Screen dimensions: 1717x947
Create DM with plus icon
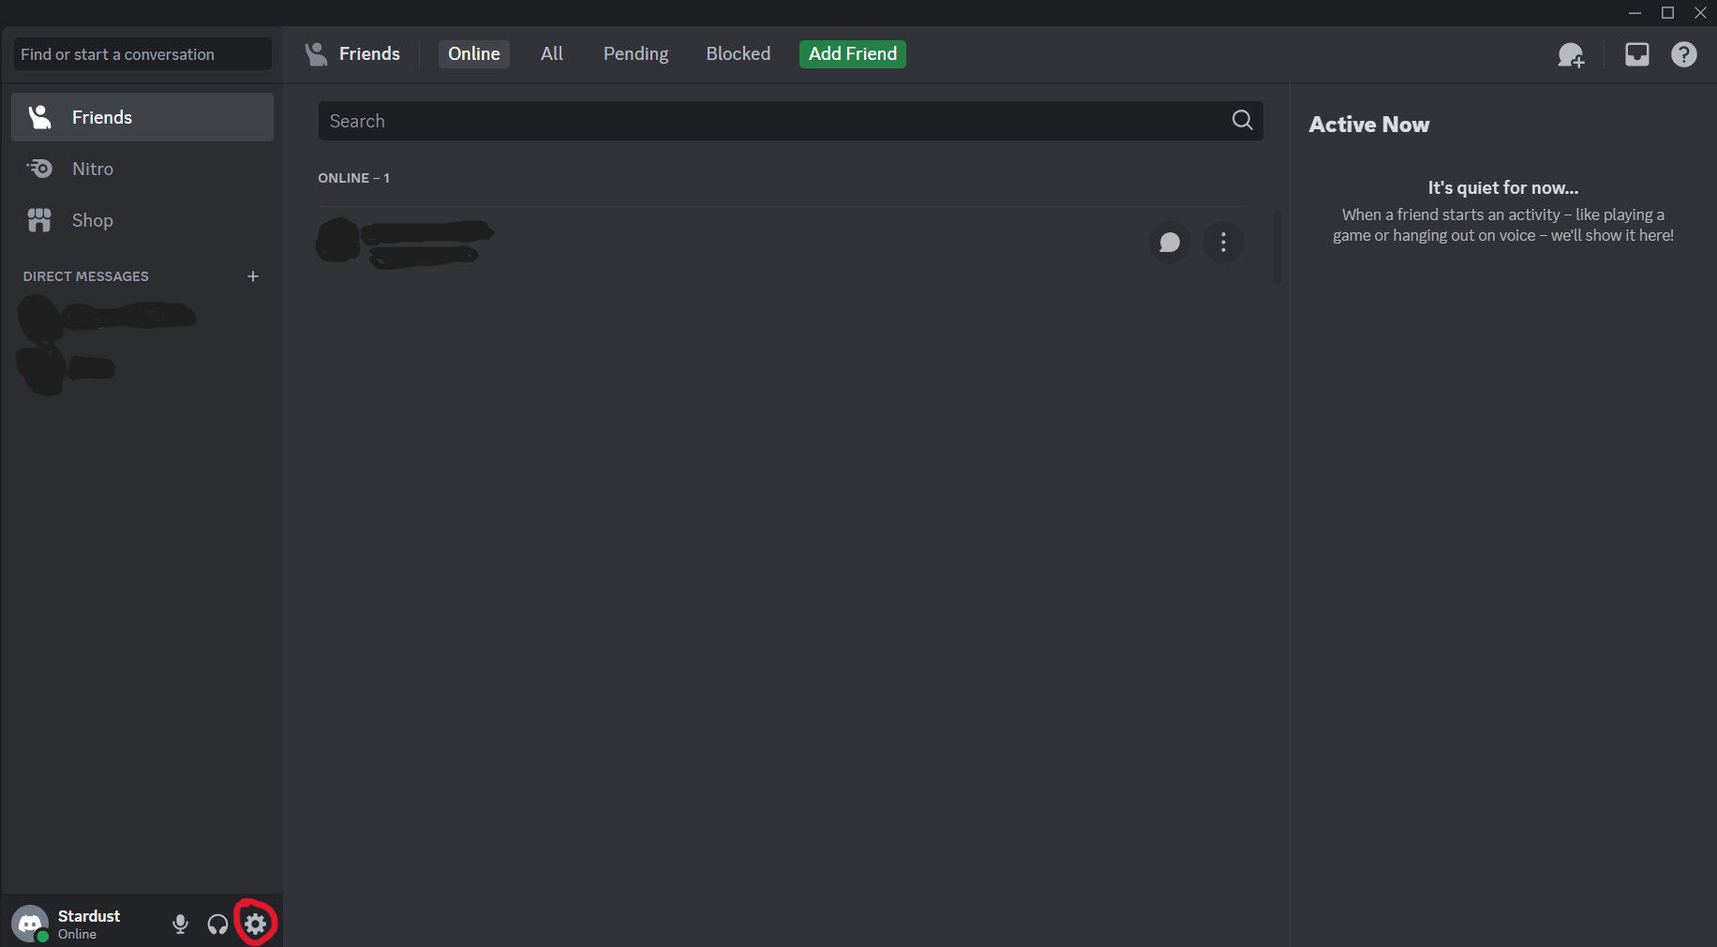coord(252,276)
